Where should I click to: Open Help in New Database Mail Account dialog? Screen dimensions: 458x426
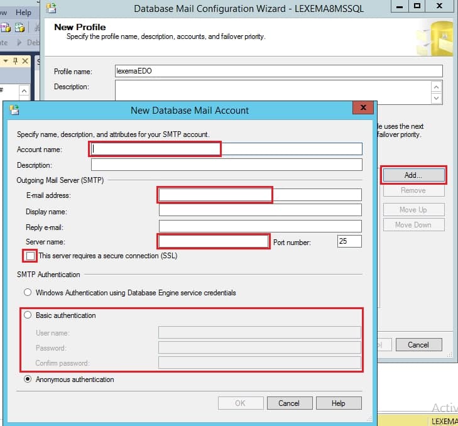[339, 403]
